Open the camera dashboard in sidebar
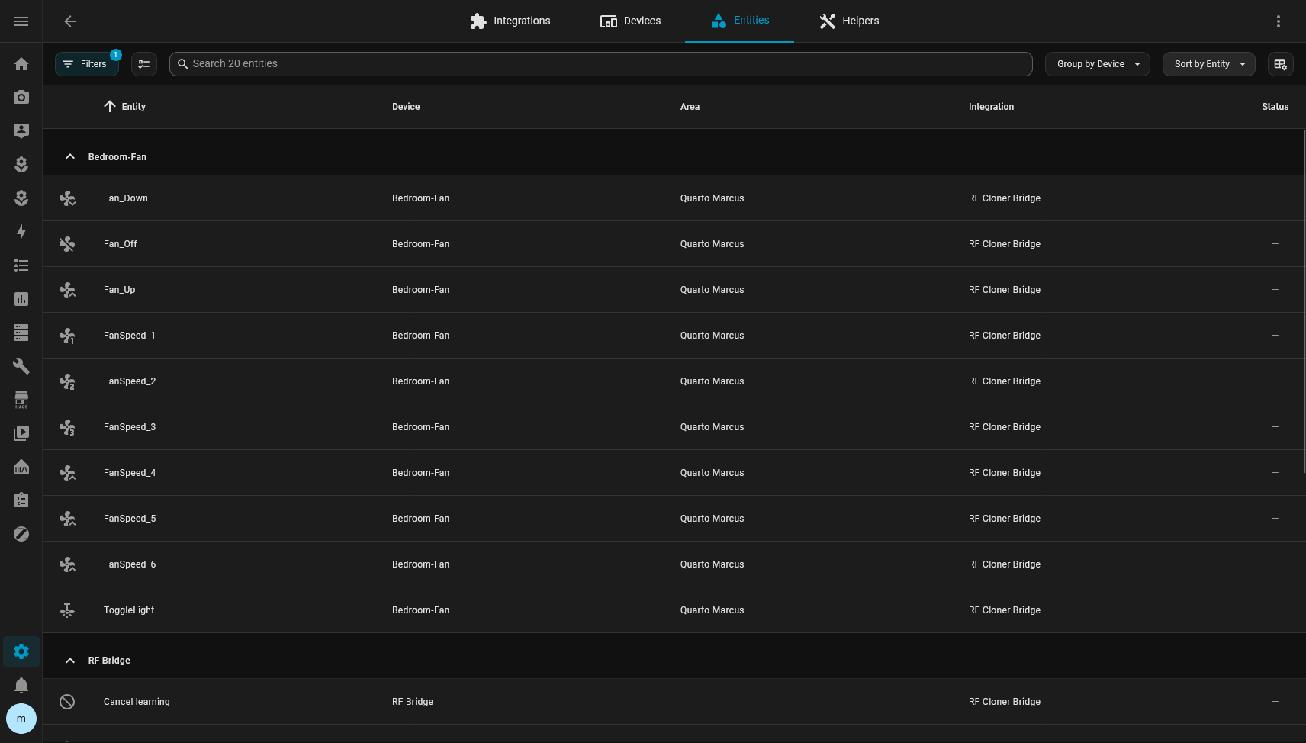 [21, 98]
